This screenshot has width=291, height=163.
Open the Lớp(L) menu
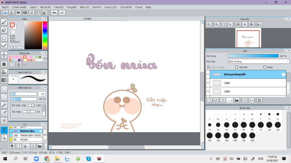click(34, 7)
